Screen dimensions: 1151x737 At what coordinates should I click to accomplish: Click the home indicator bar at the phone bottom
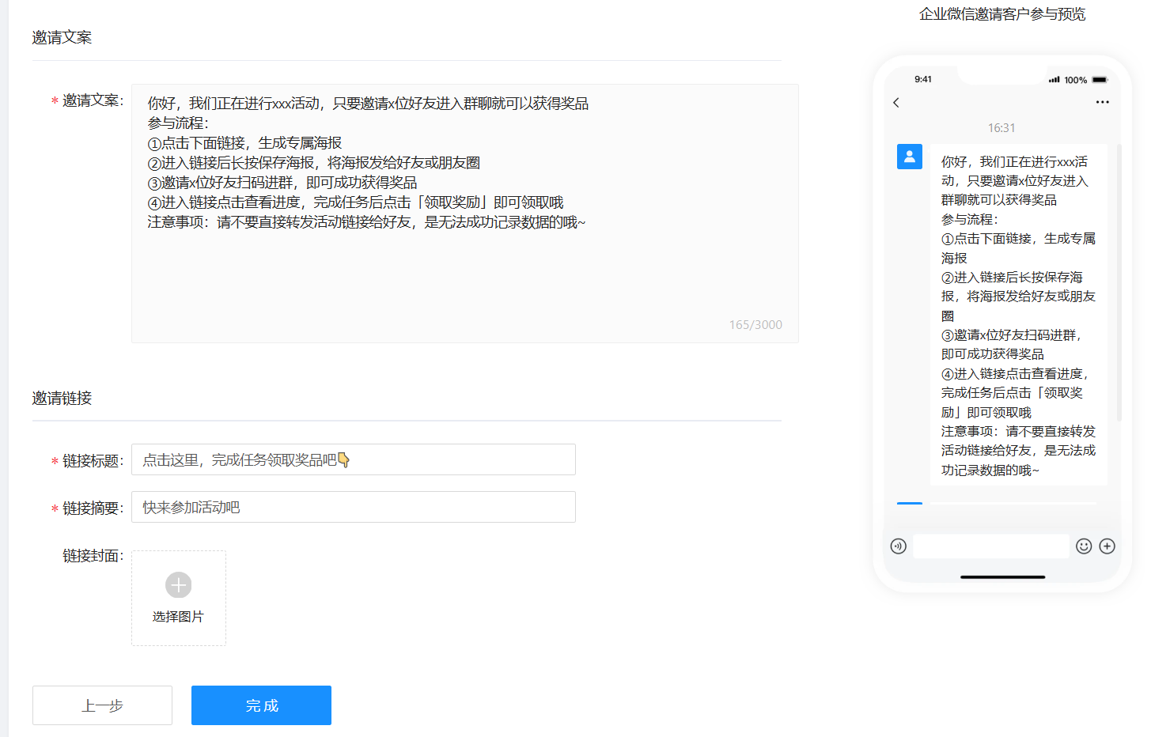[x=1003, y=577]
